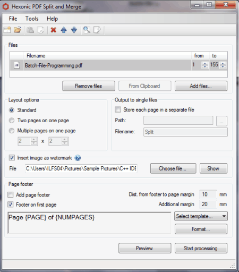Viewport: 239px width, 272px height.
Task: Click the paste from clipboard toolbar icon
Action: [x=30, y=30]
